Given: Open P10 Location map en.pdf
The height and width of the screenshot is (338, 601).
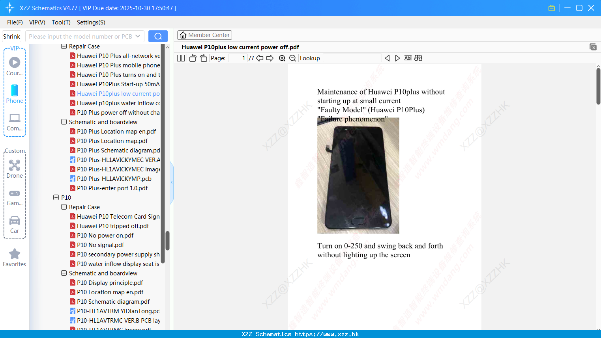Looking at the screenshot, I should coord(107,292).
